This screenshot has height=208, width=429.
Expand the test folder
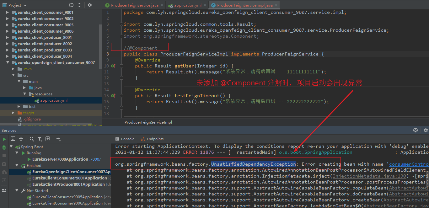tap(19, 107)
